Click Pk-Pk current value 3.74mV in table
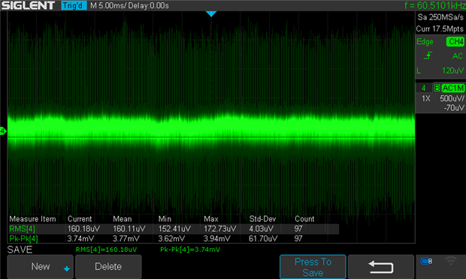The width and height of the screenshot is (466, 279). pyautogui.click(x=80, y=238)
